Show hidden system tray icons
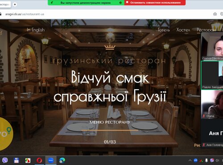 coord(190,161)
